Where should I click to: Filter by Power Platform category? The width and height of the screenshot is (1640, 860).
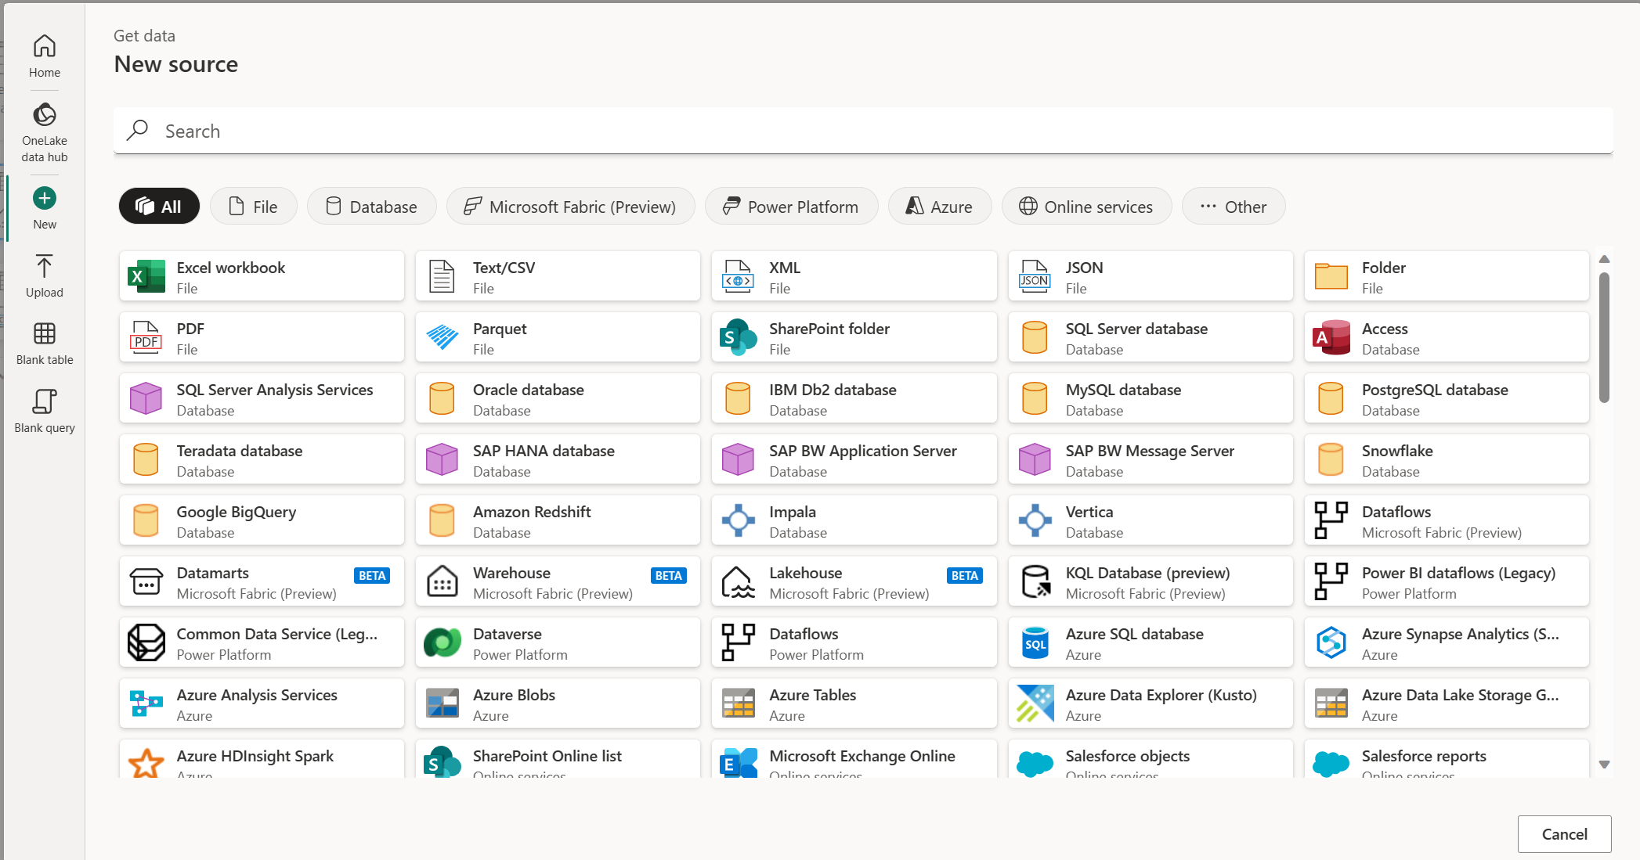click(791, 207)
